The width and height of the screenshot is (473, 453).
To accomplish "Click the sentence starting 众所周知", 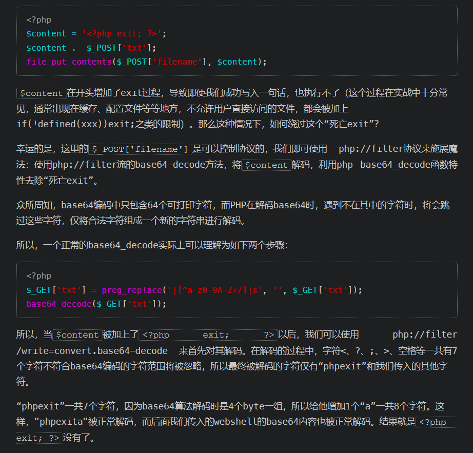I will coord(233,213).
